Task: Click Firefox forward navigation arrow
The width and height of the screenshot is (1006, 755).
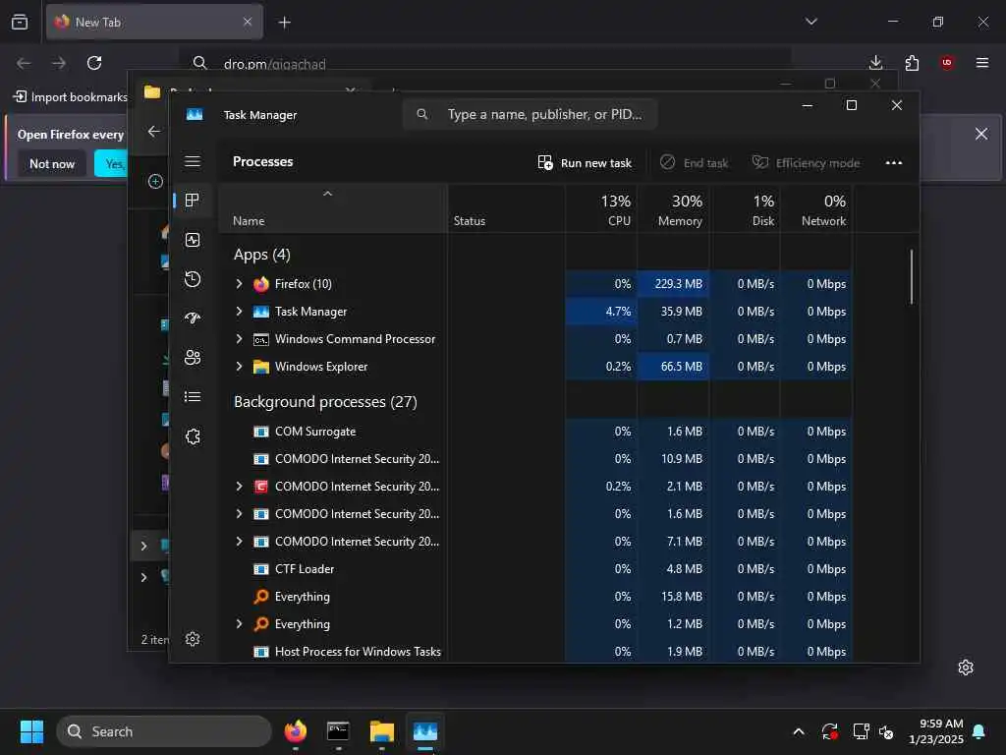Action: point(59,63)
